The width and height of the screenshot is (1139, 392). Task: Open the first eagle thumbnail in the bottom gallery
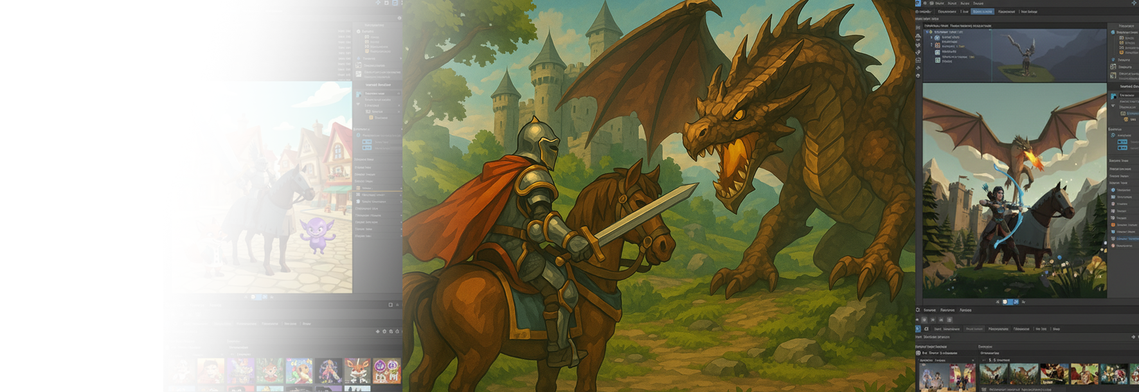(x=993, y=374)
